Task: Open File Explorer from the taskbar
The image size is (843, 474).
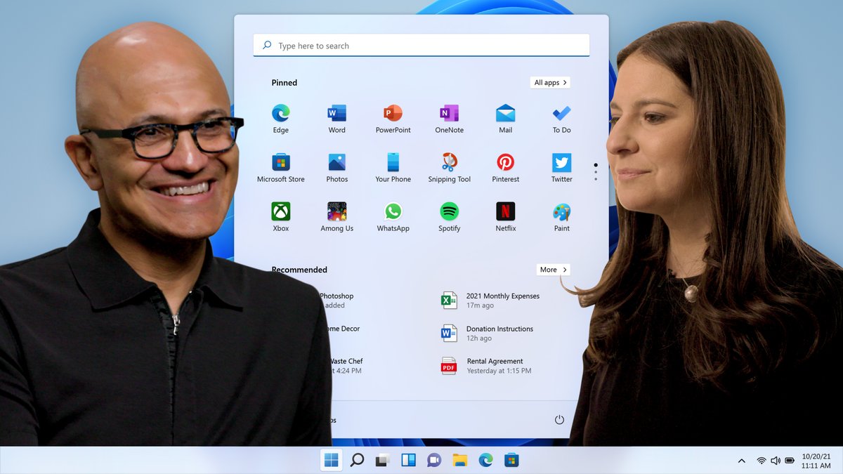Action: tap(460, 460)
